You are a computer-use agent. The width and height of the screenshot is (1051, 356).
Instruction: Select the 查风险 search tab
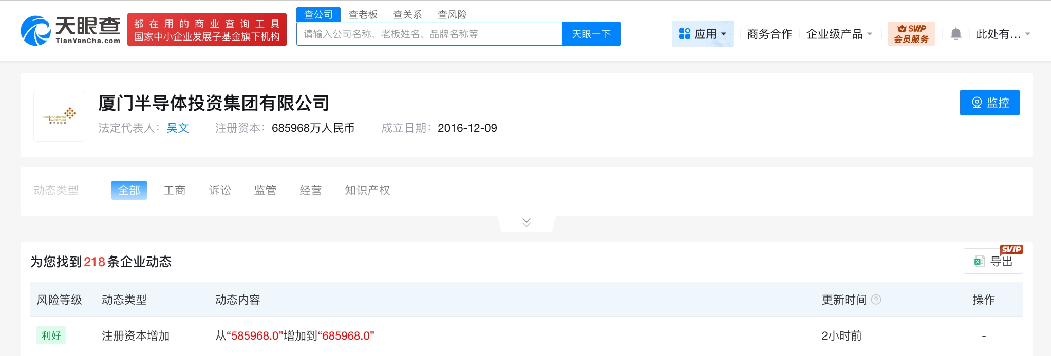[x=453, y=14]
